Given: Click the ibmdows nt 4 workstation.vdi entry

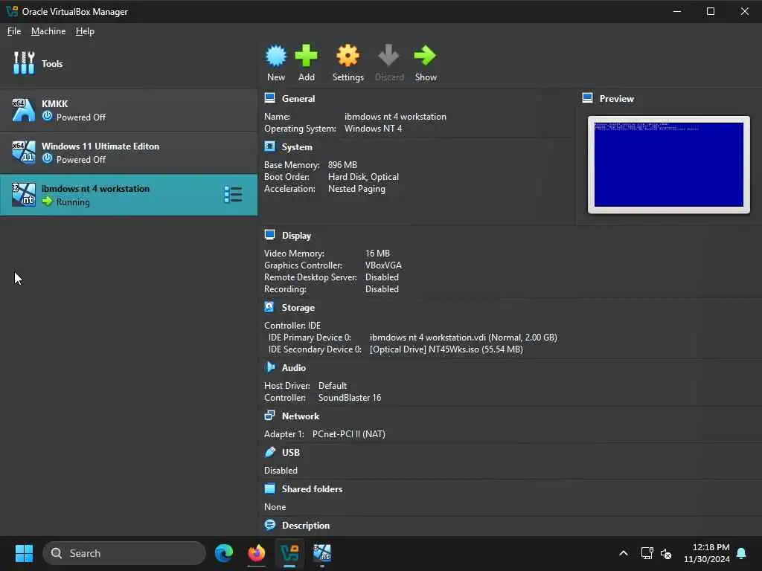Looking at the screenshot, I should [x=463, y=338].
